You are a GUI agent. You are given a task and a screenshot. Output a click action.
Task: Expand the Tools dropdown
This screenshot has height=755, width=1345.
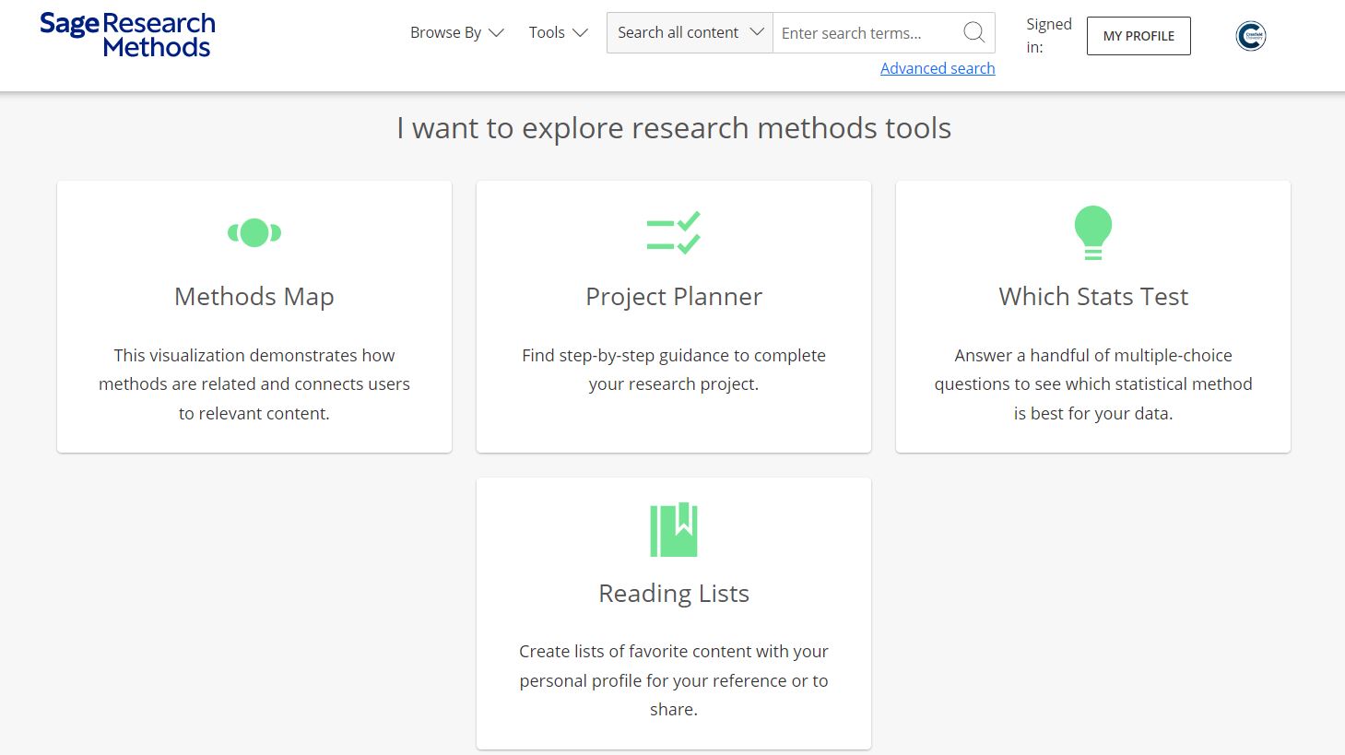tap(581, 31)
